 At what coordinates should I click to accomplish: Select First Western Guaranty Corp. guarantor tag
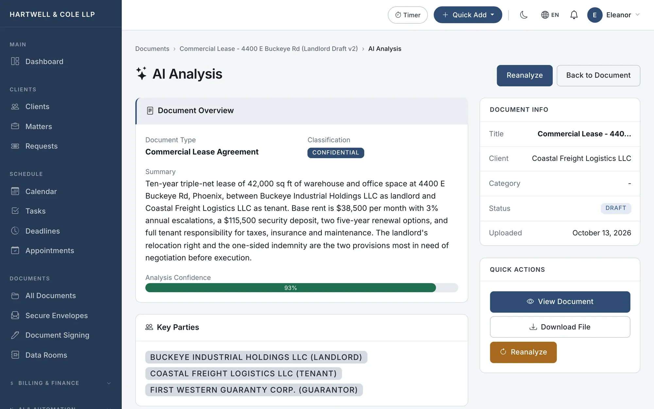tap(254, 390)
